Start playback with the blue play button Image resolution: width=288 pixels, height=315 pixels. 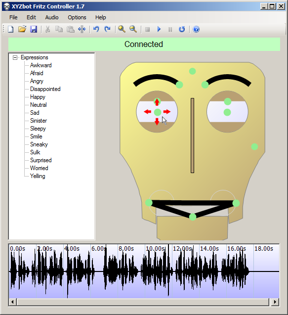click(159, 29)
